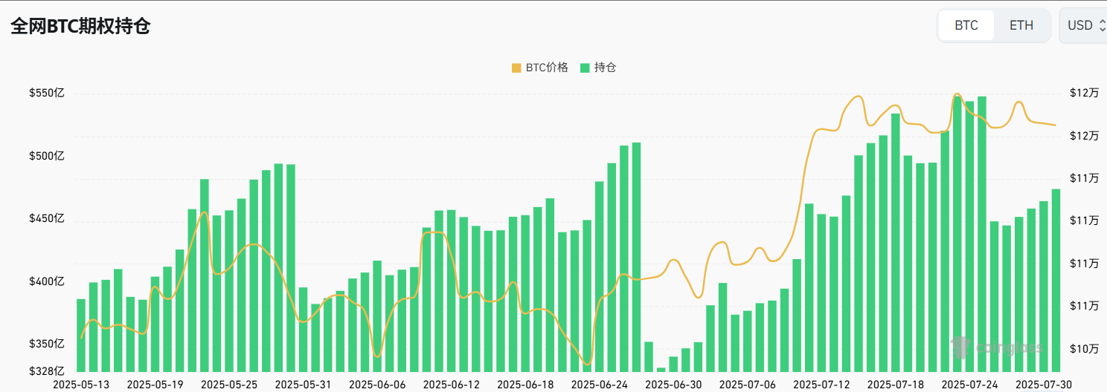
Task: Switch to the BTC tab
Action: pyautogui.click(x=966, y=25)
